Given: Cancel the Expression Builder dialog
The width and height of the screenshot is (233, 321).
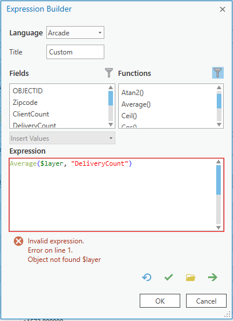Looking at the screenshot, I should pyautogui.click(x=206, y=301).
